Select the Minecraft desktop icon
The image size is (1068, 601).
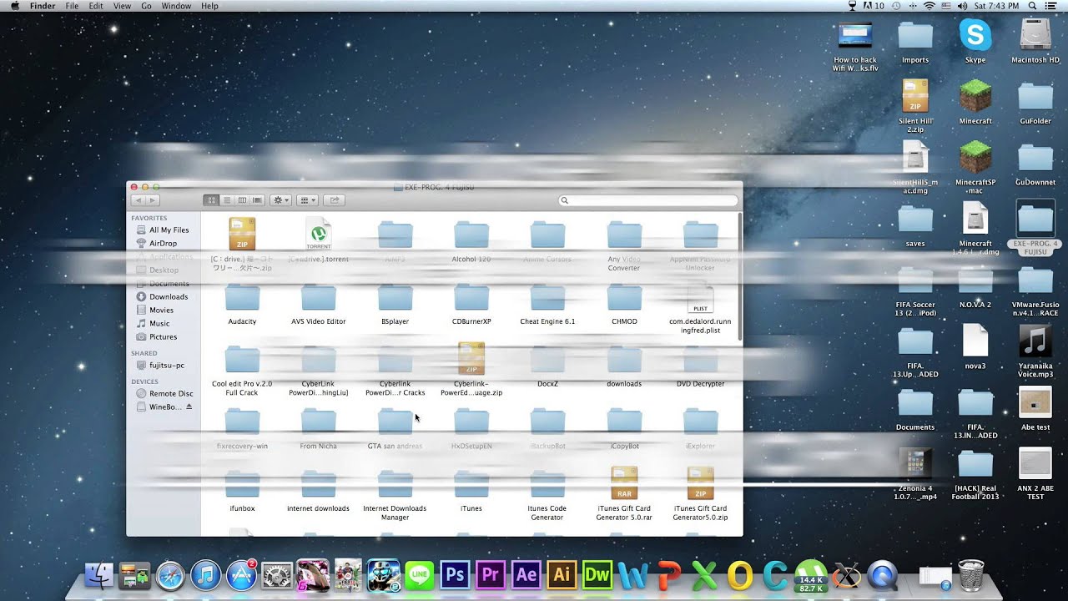[975, 97]
